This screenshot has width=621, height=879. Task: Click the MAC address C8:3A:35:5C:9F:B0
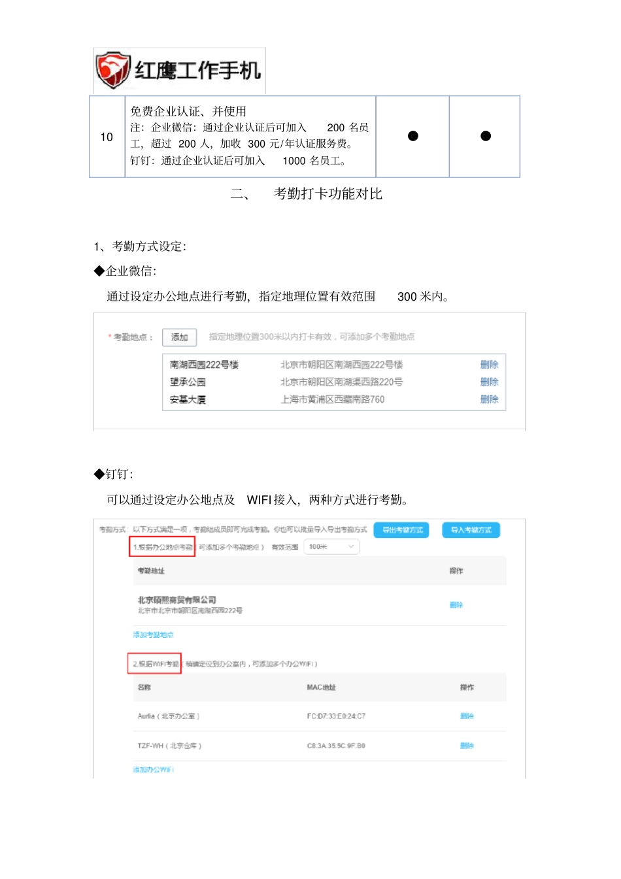336,746
